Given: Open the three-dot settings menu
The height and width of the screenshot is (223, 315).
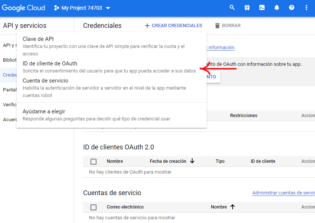Looking at the screenshot, I should pos(306,8).
